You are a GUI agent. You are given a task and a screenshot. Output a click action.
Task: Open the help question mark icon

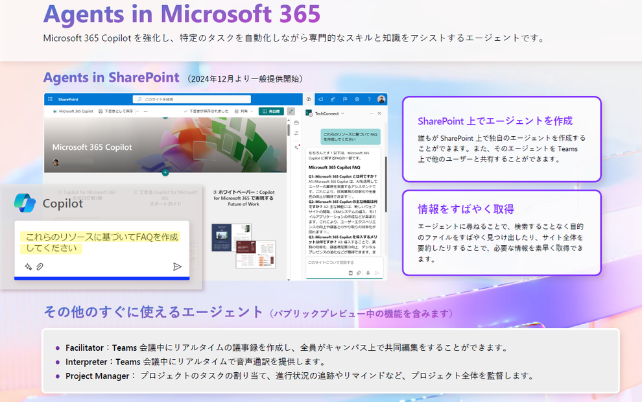(x=369, y=99)
